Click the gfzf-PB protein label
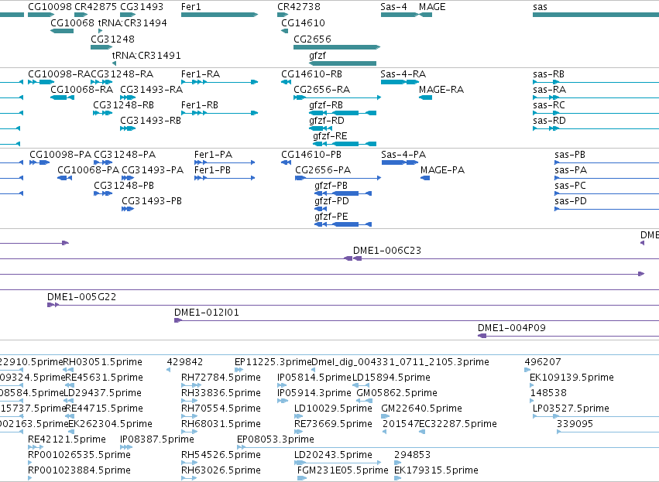The height and width of the screenshot is (482, 659). pos(331,186)
